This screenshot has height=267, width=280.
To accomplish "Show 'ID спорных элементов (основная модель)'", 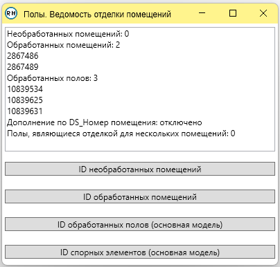I will coord(140,252).
